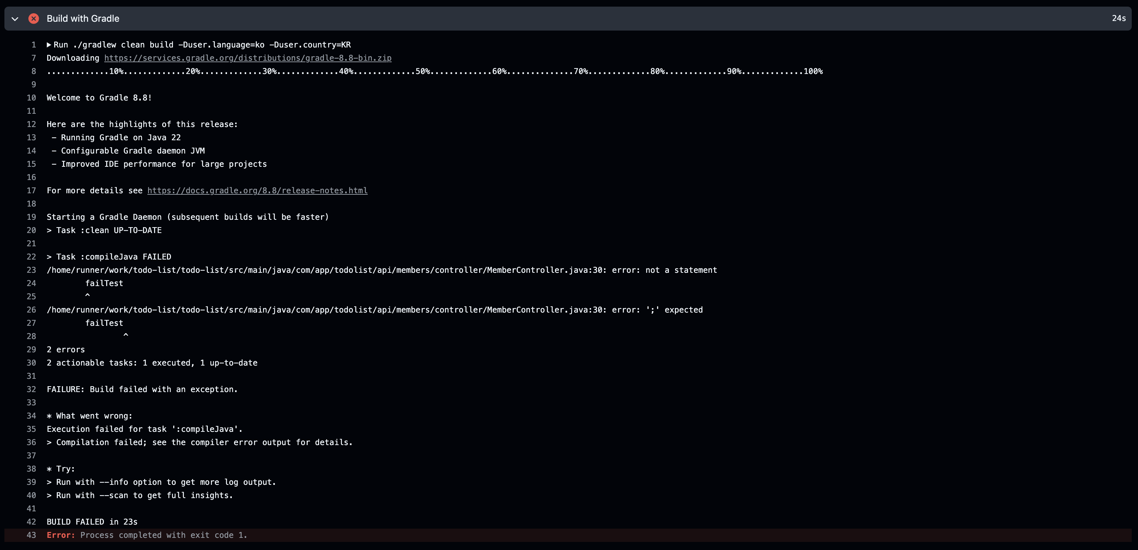This screenshot has width=1138, height=550.
Task: Click the download progress percentage line
Action: tap(434, 71)
